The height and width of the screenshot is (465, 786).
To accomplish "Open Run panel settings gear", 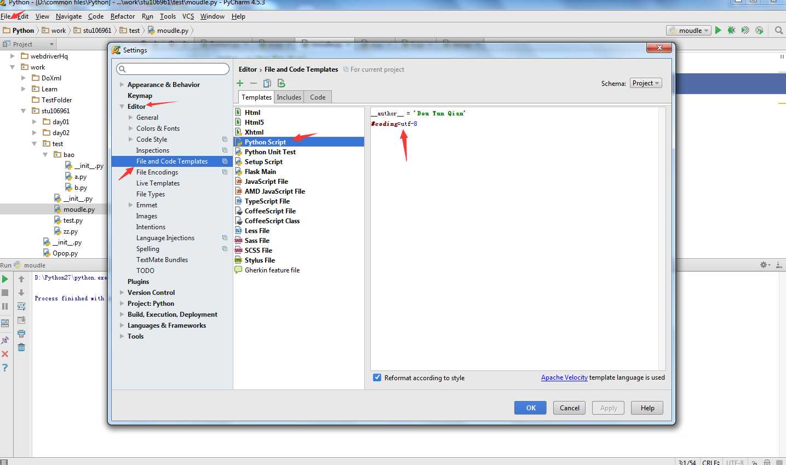I will point(765,265).
